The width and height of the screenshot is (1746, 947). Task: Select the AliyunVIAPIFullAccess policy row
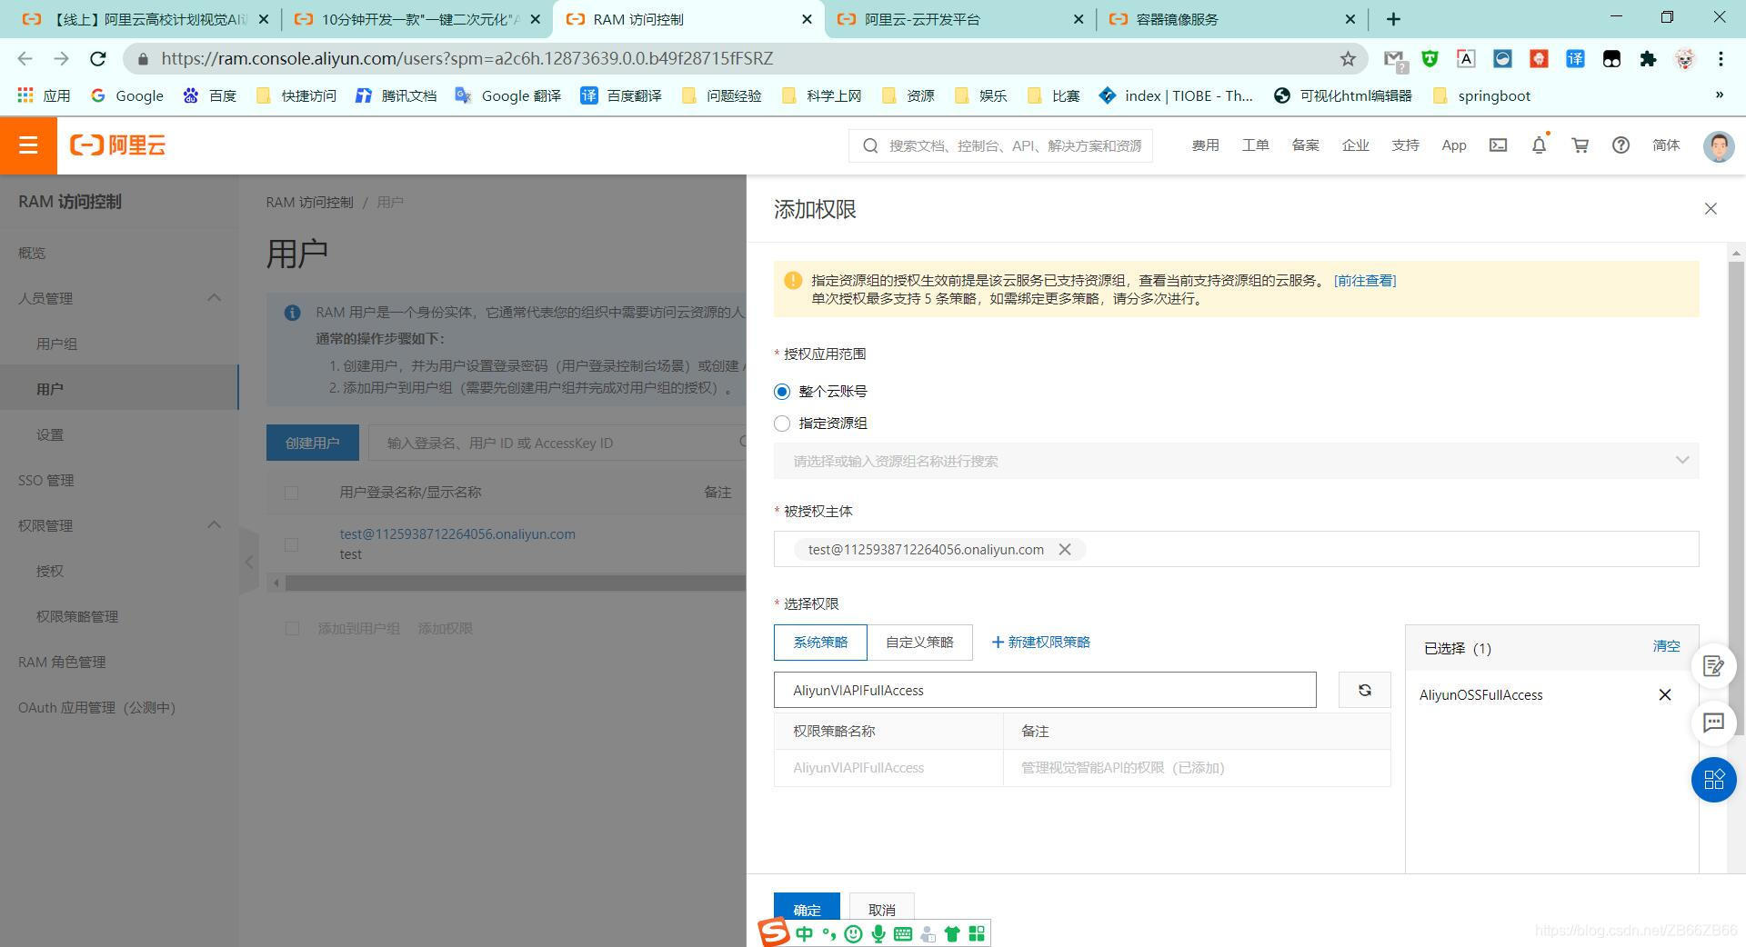pyautogui.click(x=1082, y=768)
